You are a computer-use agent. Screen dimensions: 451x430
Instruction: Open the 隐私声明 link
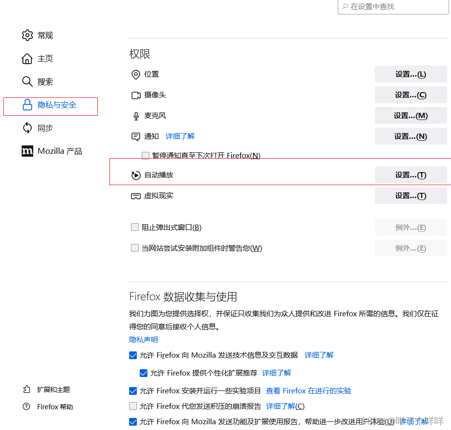click(x=144, y=340)
